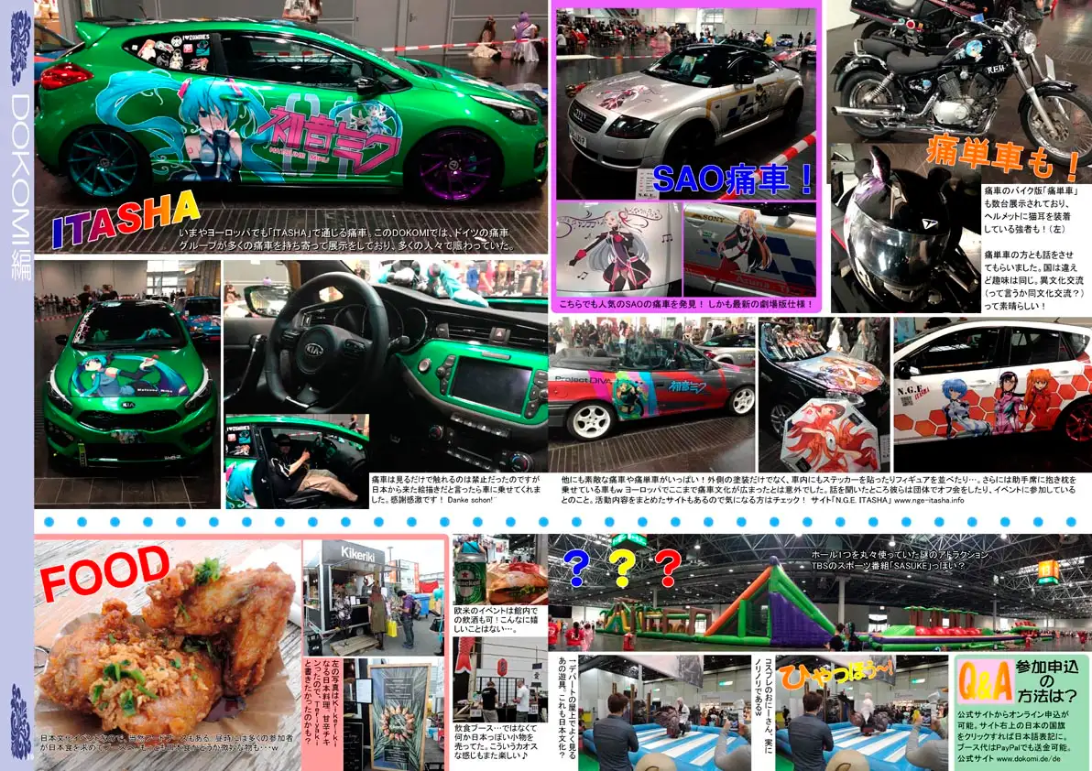
Task: Select the Kikeriki food stand photo
Action: pyautogui.click(x=373, y=597)
